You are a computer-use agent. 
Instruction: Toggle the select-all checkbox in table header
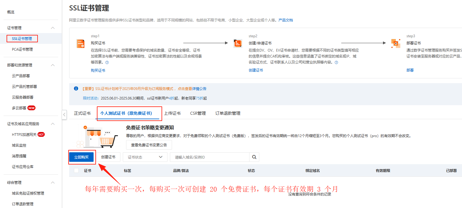pos(76,170)
